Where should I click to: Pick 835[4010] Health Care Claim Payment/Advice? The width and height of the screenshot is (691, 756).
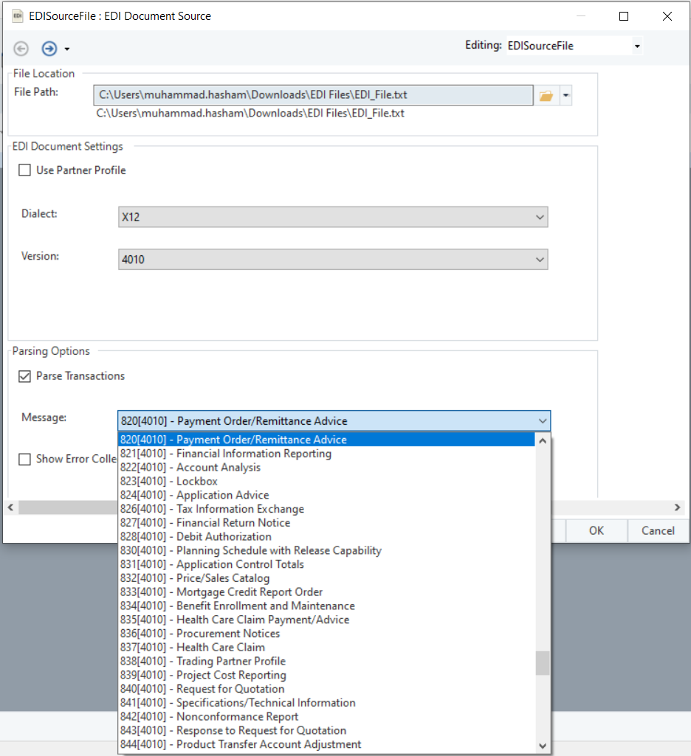tap(262, 620)
